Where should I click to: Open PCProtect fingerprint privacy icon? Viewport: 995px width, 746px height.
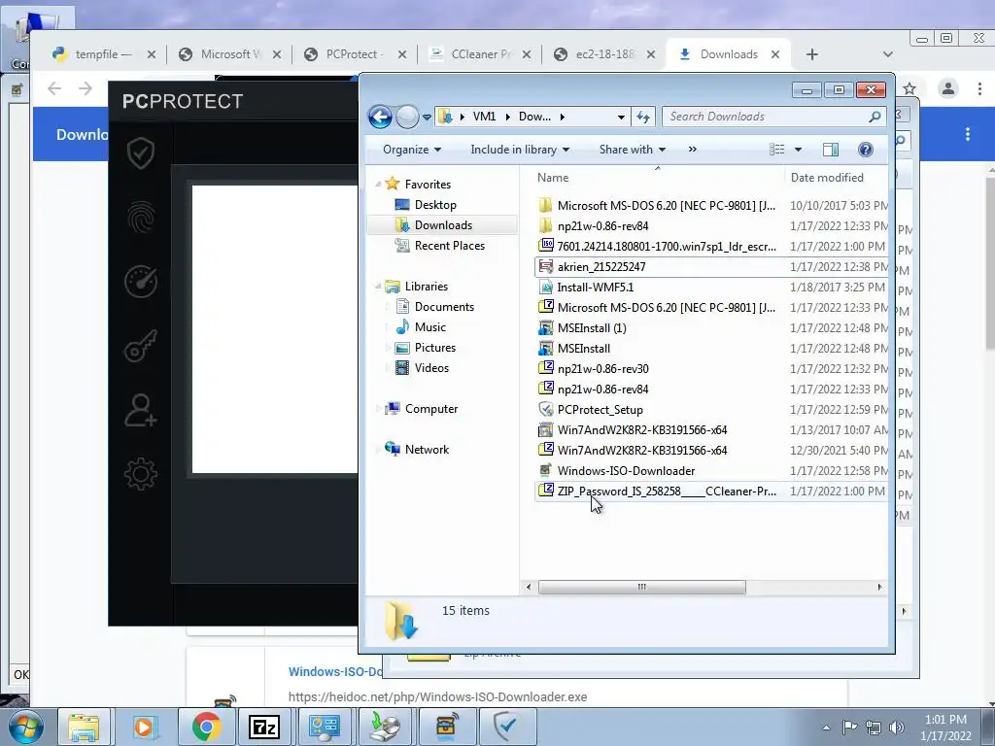[140, 218]
